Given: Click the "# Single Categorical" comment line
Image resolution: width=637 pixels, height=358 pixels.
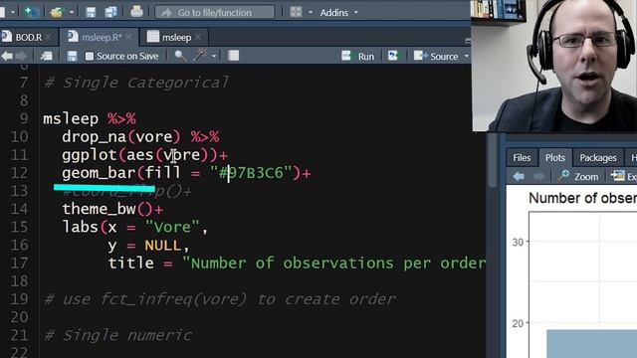Looking at the screenshot, I should [136, 83].
